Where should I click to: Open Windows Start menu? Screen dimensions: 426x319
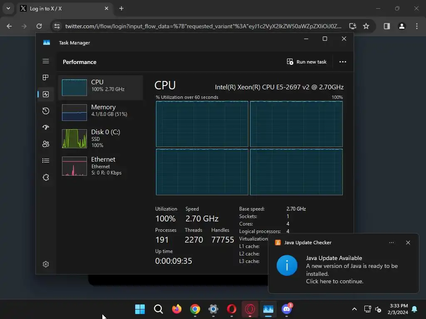click(140, 309)
